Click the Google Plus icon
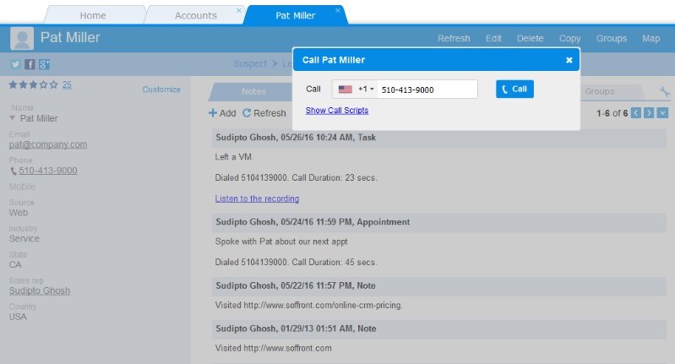 click(x=44, y=64)
